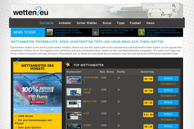Read the Dnipro Dnipropetrovsk – FC Sevilla tip
Screen dimensions: 194x129
click(68, 33)
